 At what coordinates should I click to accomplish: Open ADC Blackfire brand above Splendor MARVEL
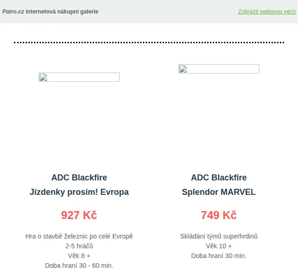(219, 178)
